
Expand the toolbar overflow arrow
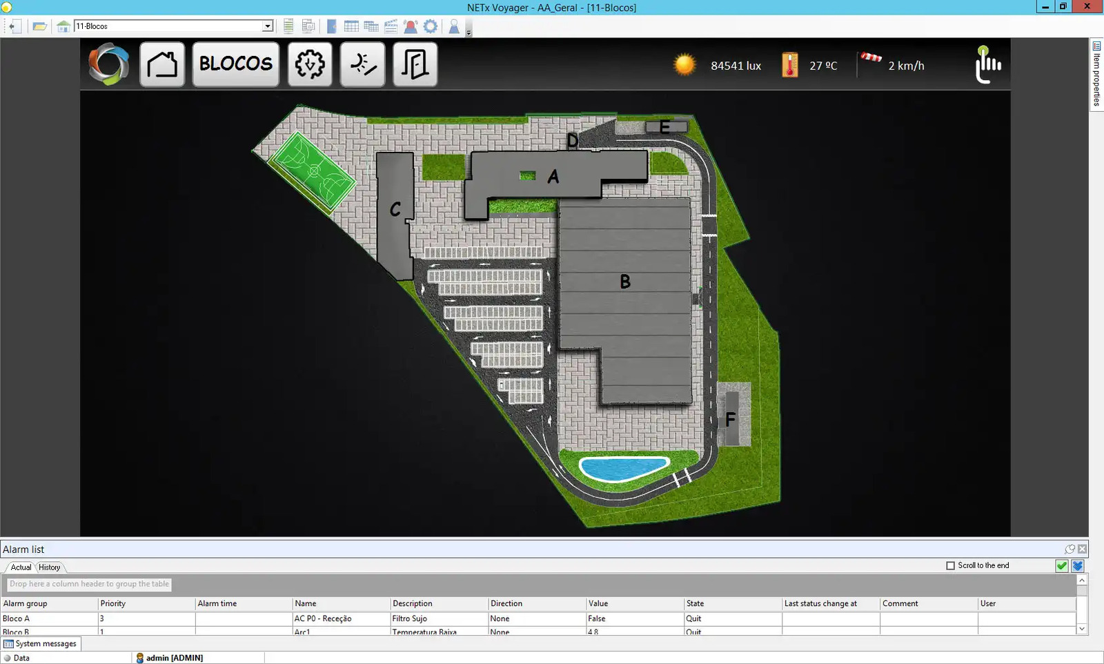pyautogui.click(x=469, y=32)
